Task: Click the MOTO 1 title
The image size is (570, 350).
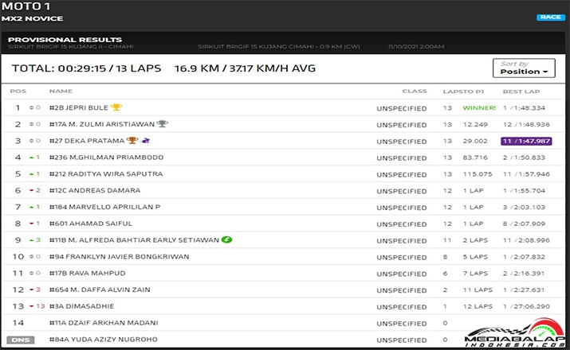Action: [x=26, y=6]
